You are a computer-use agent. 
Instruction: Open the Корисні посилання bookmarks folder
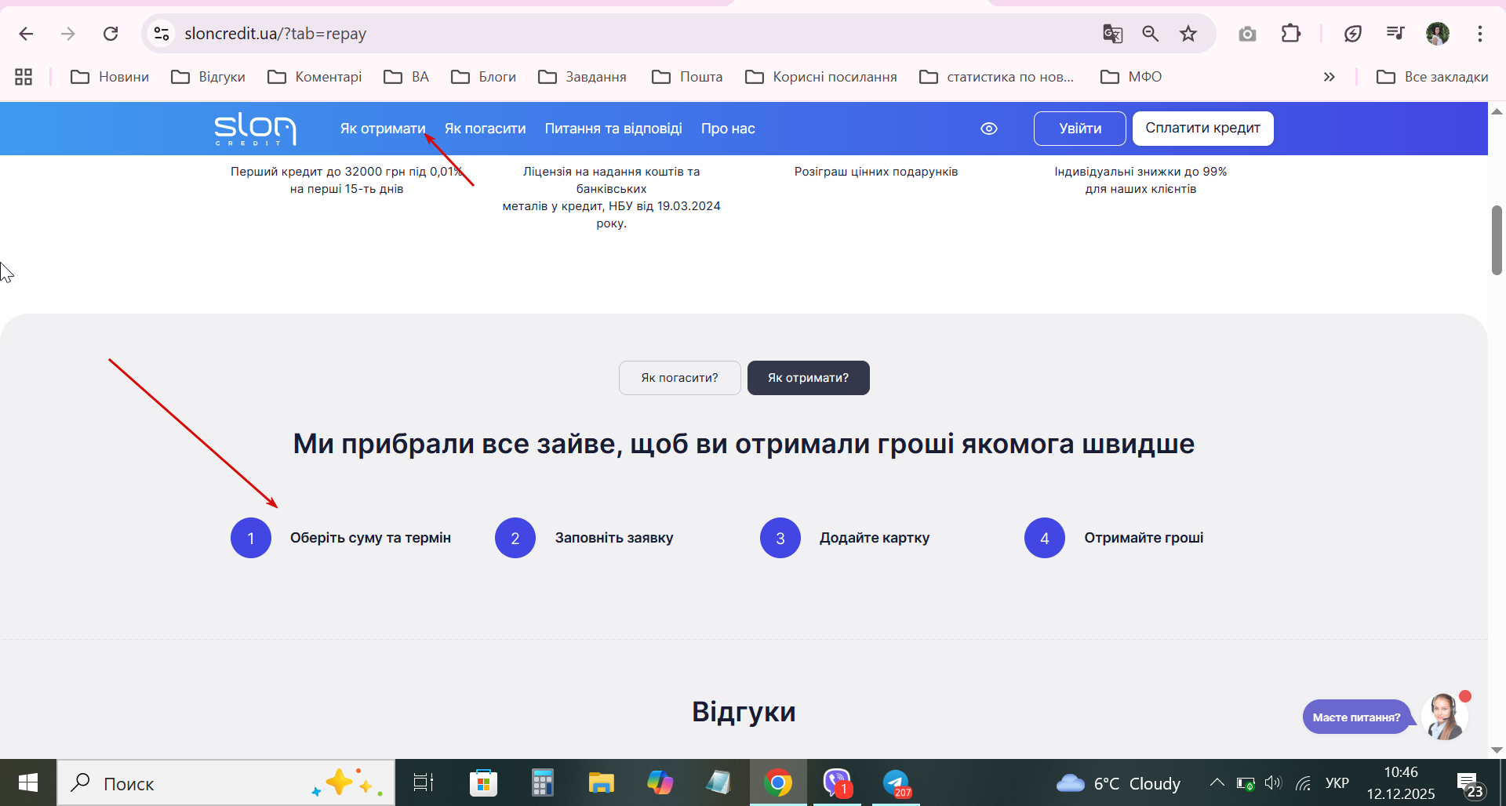pos(821,77)
